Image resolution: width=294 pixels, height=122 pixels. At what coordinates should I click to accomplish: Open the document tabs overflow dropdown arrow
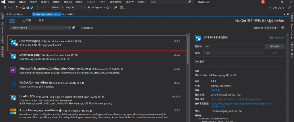click(285, 14)
